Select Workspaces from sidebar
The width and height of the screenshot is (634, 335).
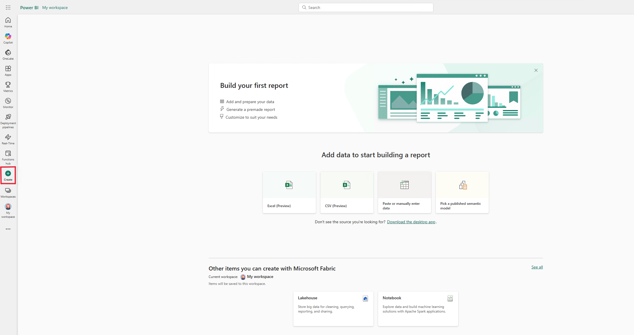click(x=8, y=192)
